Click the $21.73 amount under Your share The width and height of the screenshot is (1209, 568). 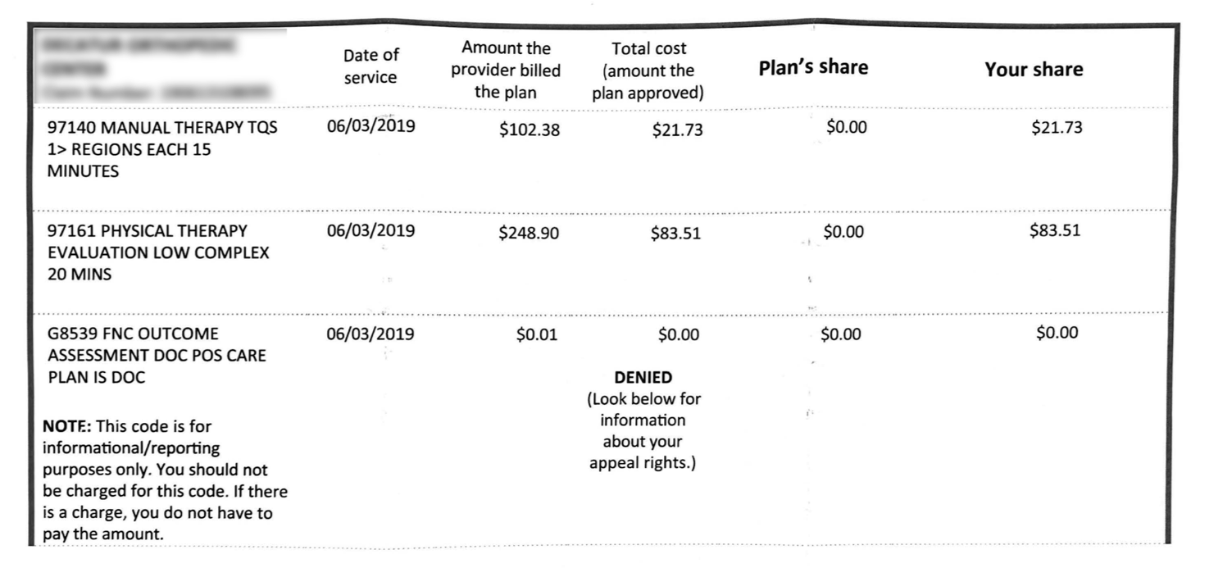[1057, 127]
